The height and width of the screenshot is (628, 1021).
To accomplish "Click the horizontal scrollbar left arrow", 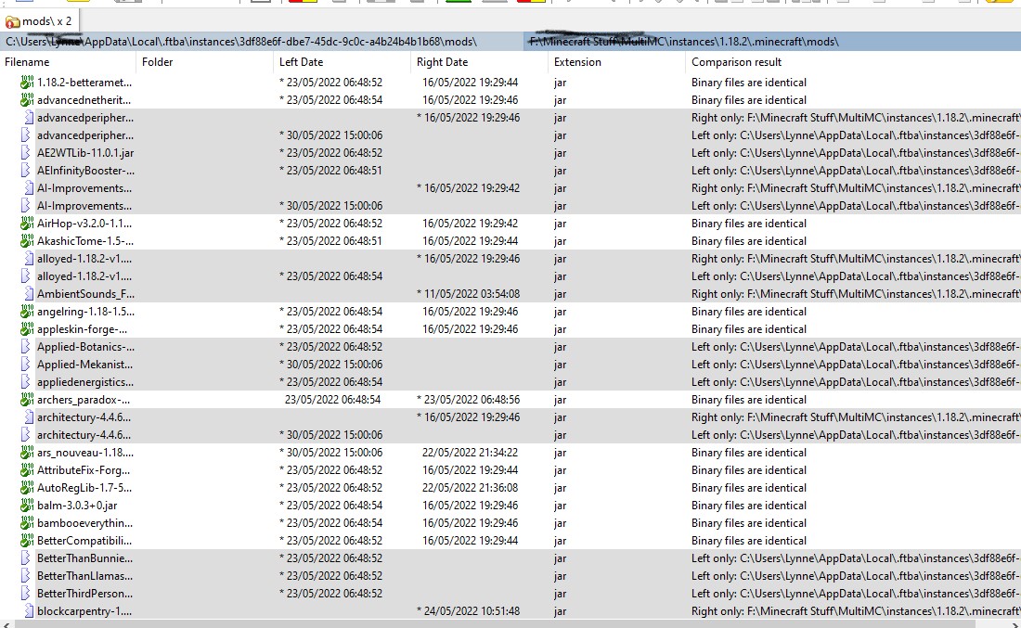I will point(6,624).
